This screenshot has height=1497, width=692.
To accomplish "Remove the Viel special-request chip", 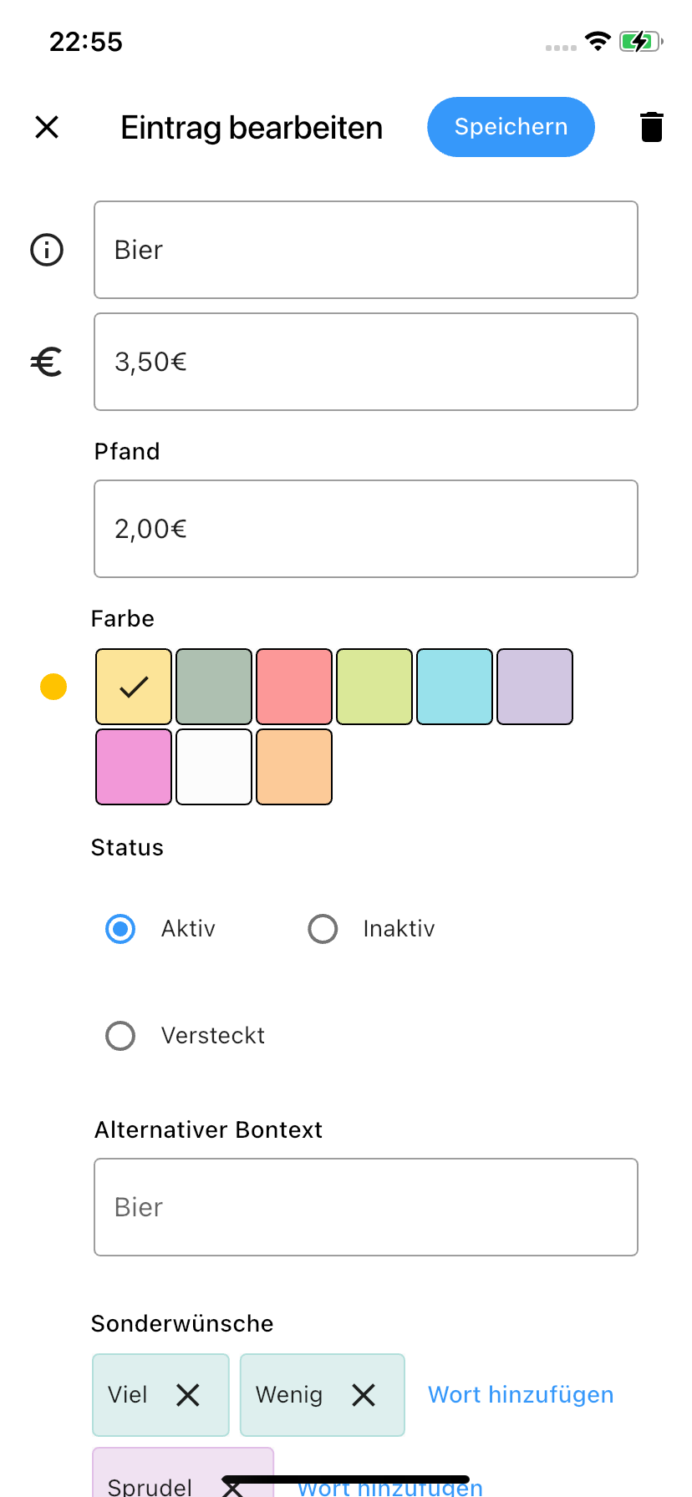I will [188, 1394].
